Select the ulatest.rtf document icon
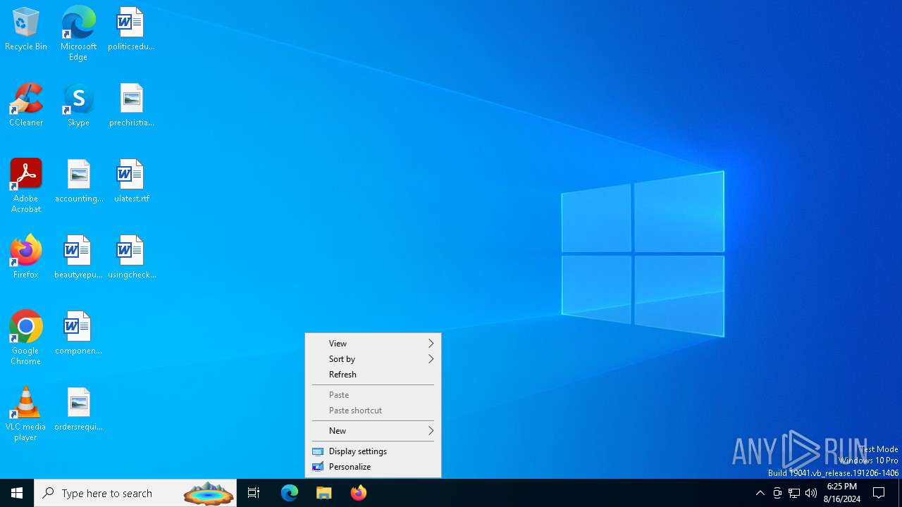The height and width of the screenshot is (507, 902). coord(131,182)
